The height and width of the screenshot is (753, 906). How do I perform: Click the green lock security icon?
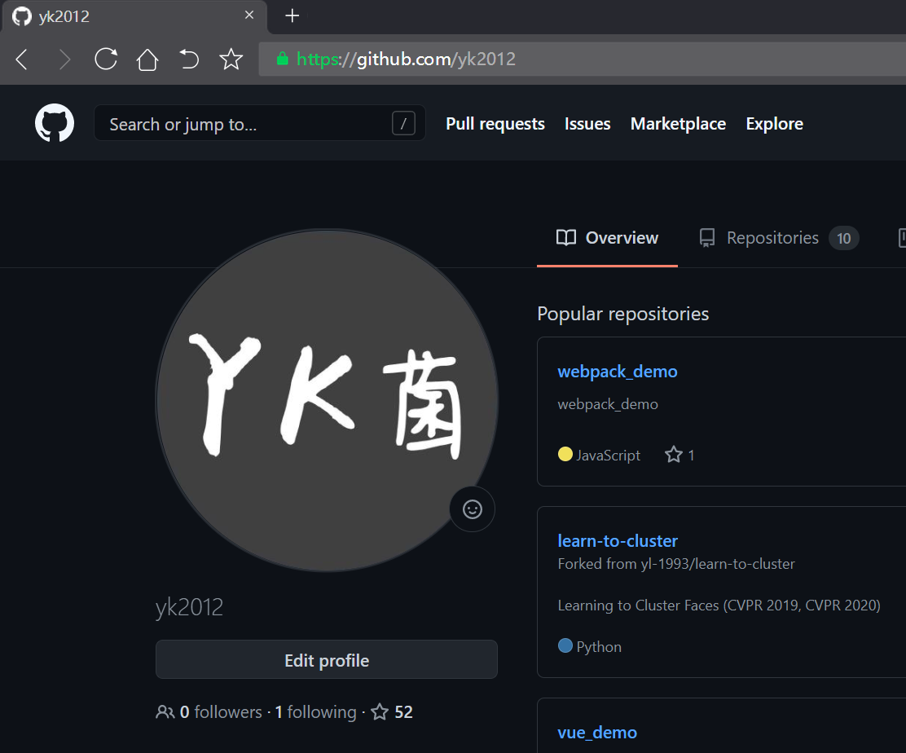[283, 59]
